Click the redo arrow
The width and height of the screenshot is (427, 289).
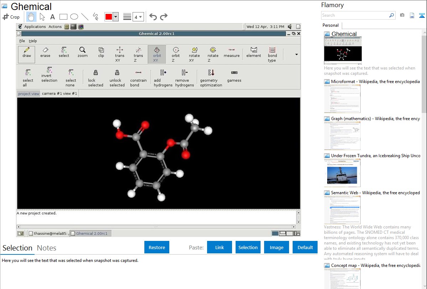[x=164, y=17]
